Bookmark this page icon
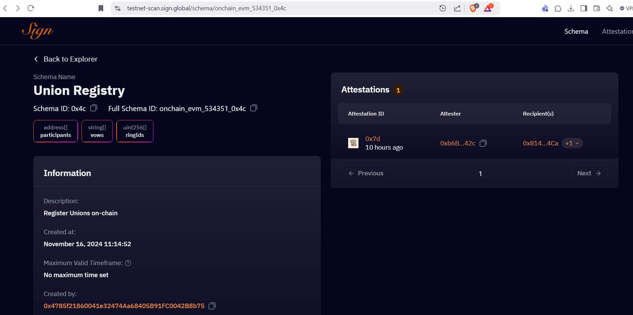Viewport: 633px width, 315px height. click(101, 8)
